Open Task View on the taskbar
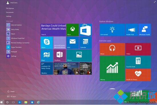The height and width of the screenshot is (105, 157). click(x=13, y=102)
